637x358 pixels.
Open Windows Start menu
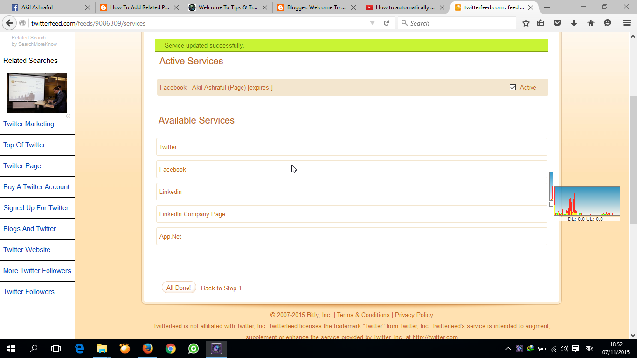pyautogui.click(x=11, y=349)
